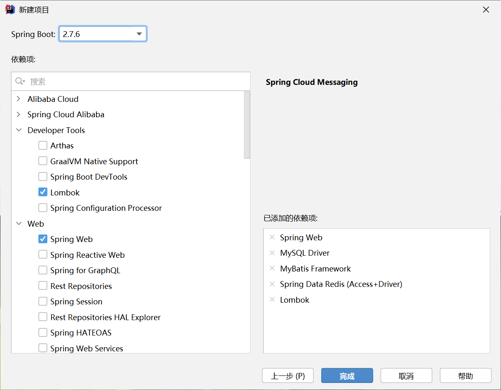Remove MySQL Driver from added dependencies
The height and width of the screenshot is (390, 501).
[x=272, y=253]
